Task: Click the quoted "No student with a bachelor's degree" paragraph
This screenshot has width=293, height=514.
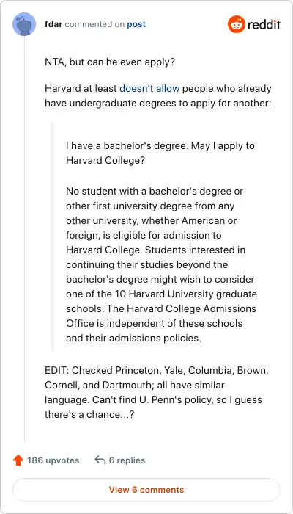Action: [162, 264]
